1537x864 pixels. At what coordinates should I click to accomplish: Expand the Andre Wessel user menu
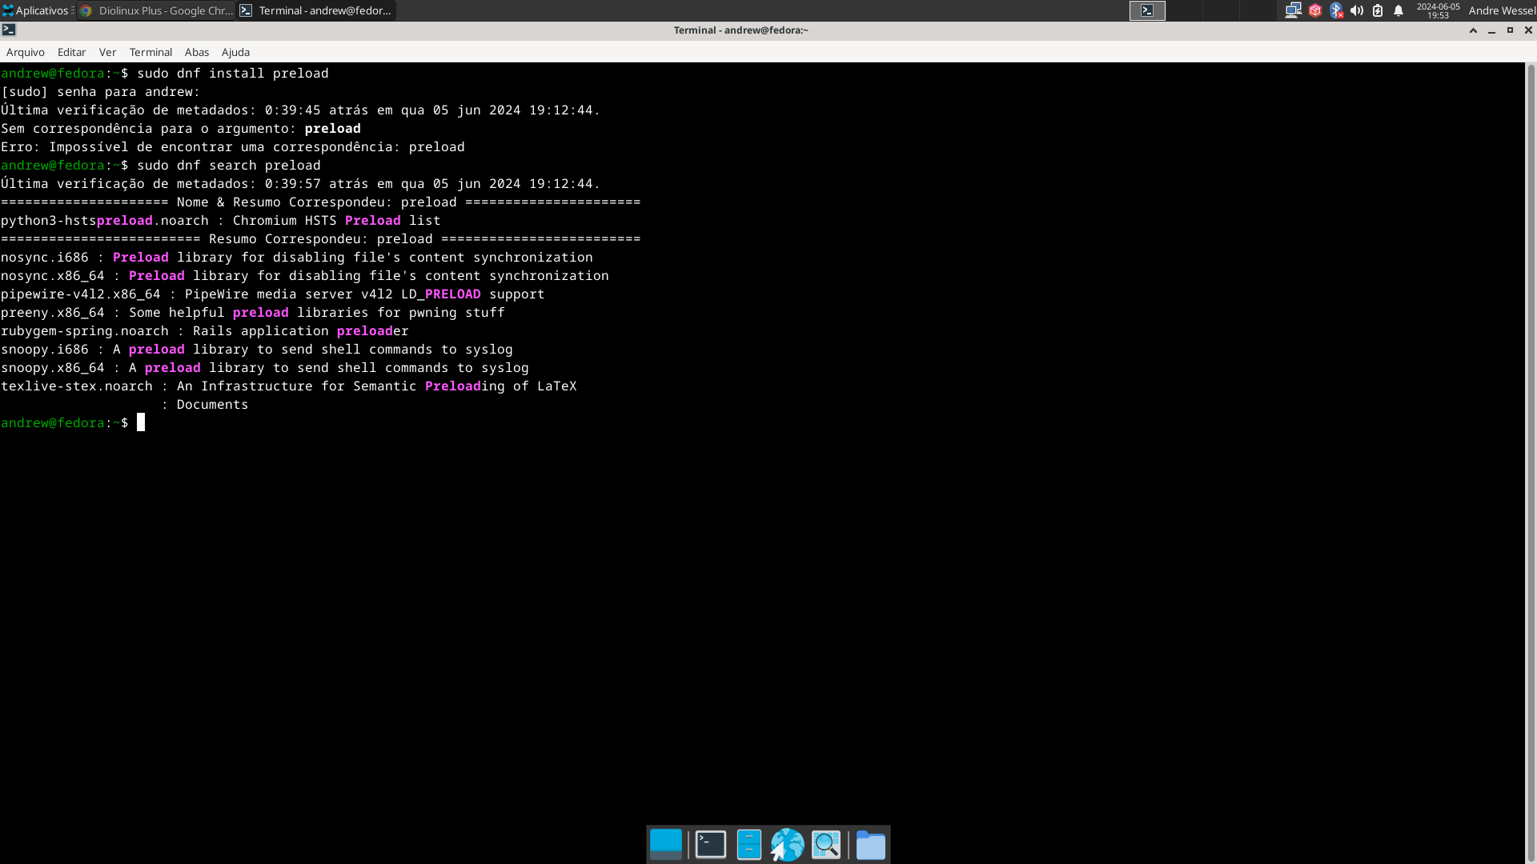(x=1502, y=10)
